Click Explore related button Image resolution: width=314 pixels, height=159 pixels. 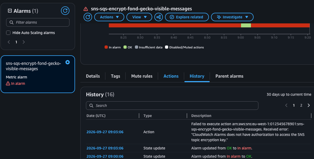point(187,17)
